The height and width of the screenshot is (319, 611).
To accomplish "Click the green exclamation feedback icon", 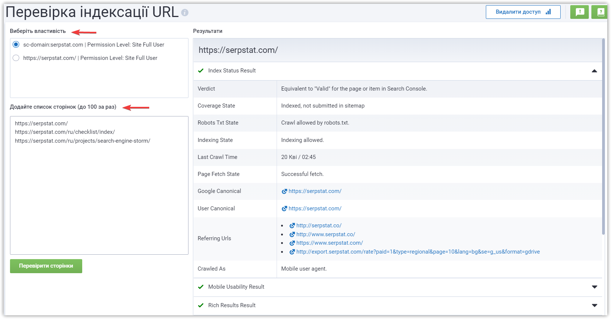I will pyautogui.click(x=580, y=12).
